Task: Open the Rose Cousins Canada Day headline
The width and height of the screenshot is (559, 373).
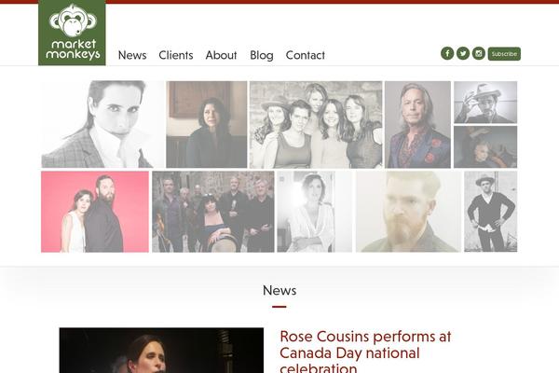Action: 365,352
